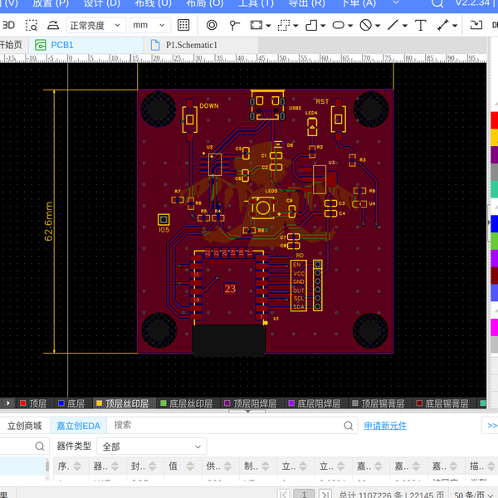The height and width of the screenshot is (498, 498).
Task: Expand prohibited region tool options arrow
Action: pos(378,26)
